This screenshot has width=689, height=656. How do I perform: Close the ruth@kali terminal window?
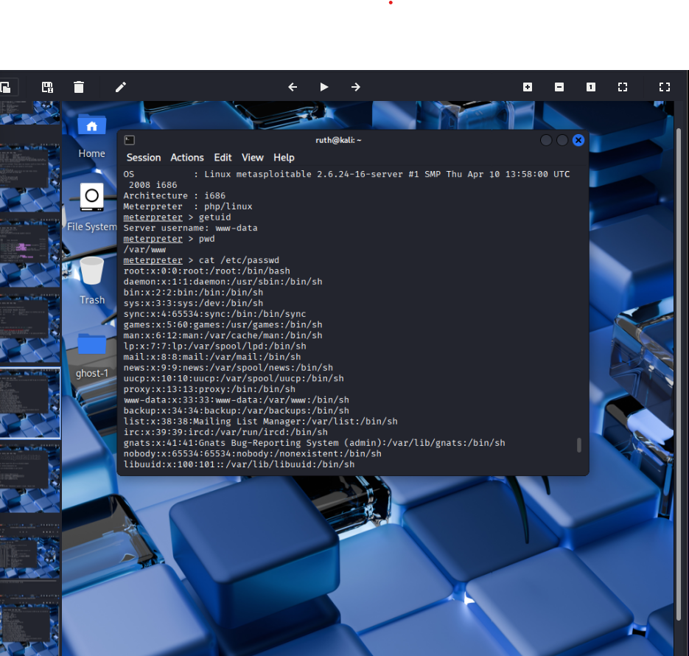[x=578, y=140]
